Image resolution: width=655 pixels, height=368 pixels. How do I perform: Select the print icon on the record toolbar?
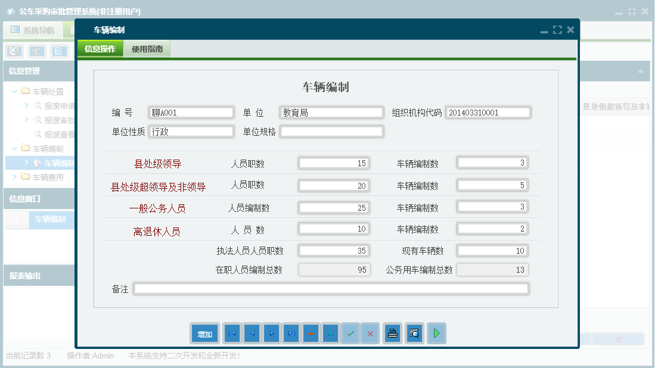[392, 333]
